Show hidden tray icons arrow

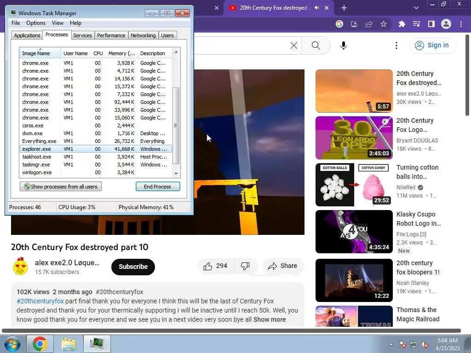click(x=391, y=344)
